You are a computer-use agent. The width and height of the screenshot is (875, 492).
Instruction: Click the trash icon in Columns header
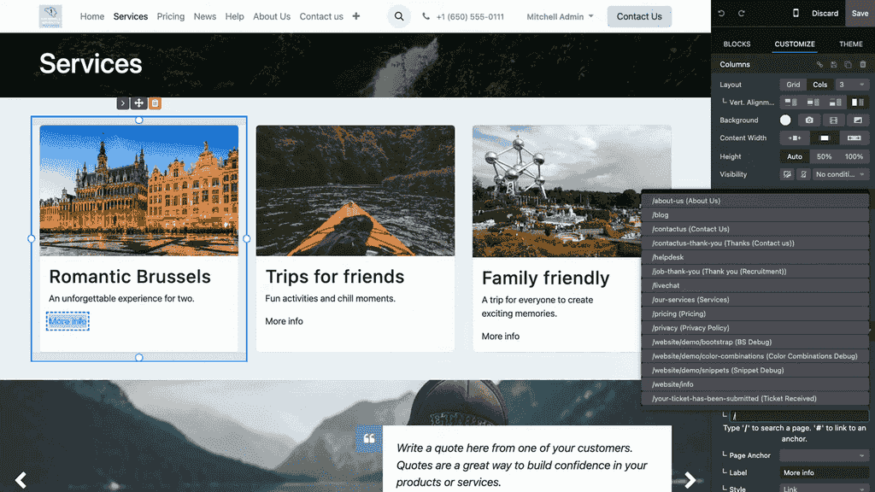pyautogui.click(x=862, y=65)
